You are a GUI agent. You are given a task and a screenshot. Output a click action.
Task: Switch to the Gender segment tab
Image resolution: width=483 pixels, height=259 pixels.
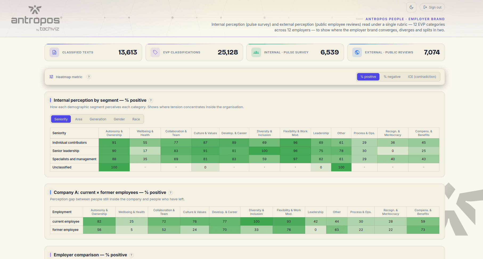coord(119,119)
